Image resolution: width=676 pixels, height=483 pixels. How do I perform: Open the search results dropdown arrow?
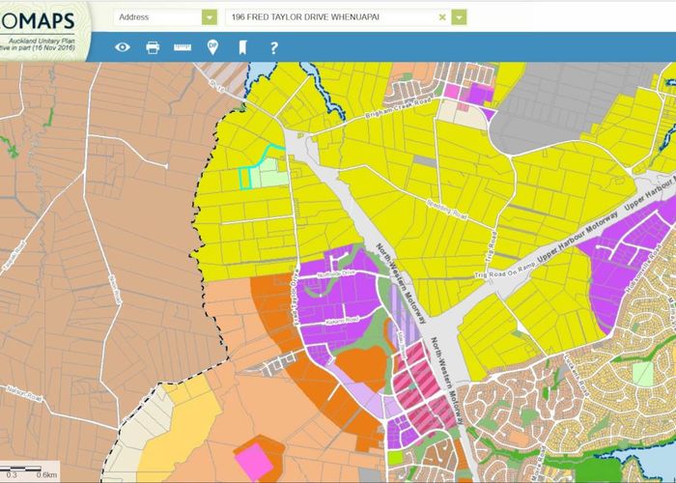(x=459, y=17)
